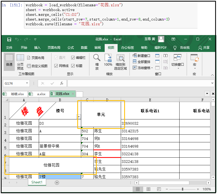Click 新建窗口 new window

[x=141, y=56]
